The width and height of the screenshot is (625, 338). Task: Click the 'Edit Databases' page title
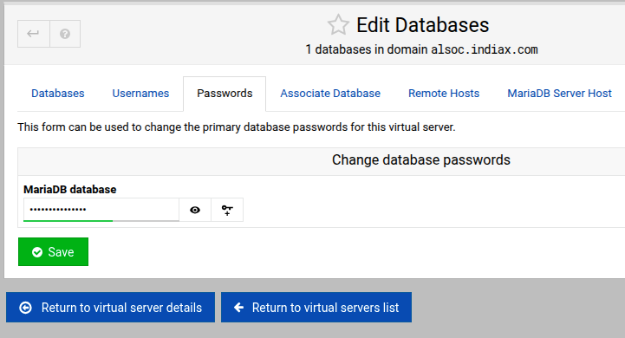[x=422, y=25]
